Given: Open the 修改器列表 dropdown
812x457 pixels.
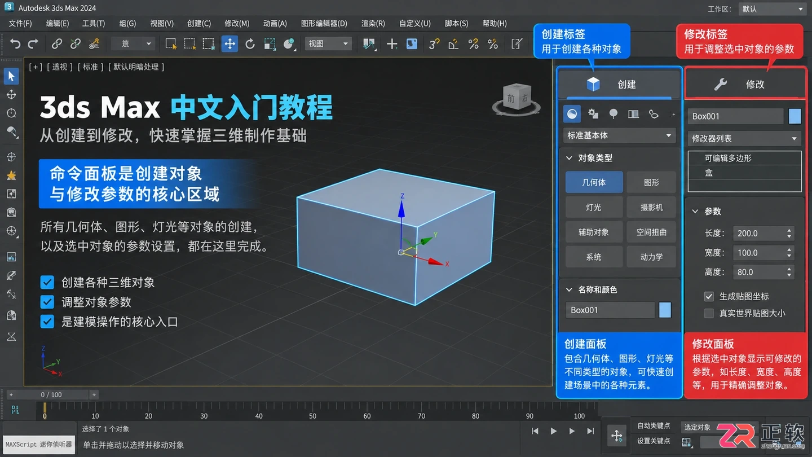Looking at the screenshot, I should (x=744, y=138).
